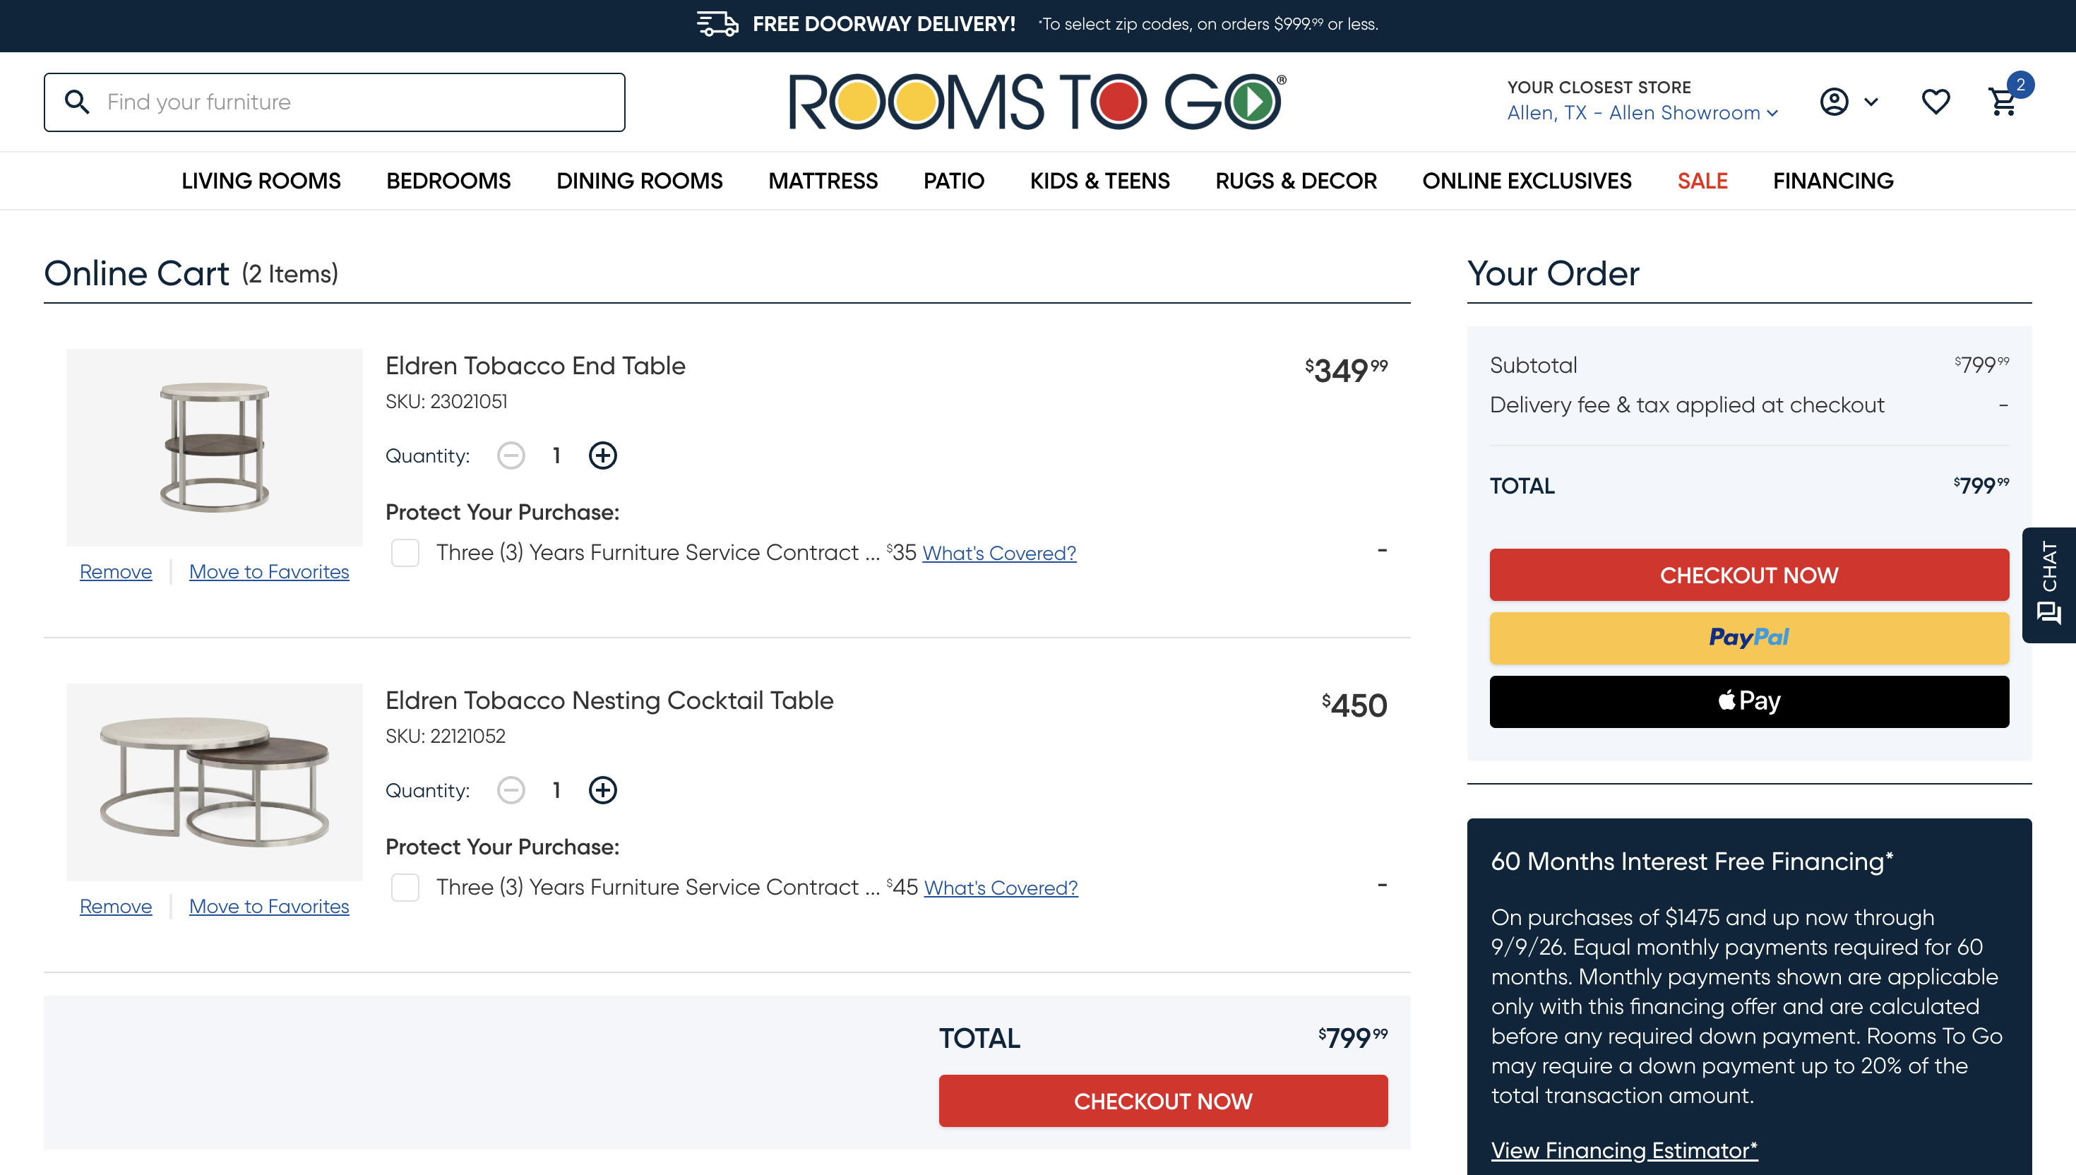Open Kids & Teens menu
This screenshot has height=1175, width=2076.
point(1099,181)
